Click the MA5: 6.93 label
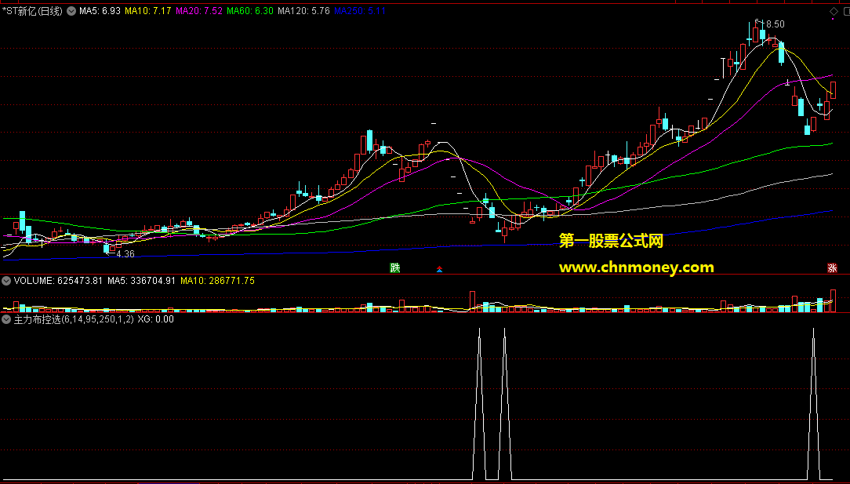The height and width of the screenshot is (484, 850). coord(100,11)
